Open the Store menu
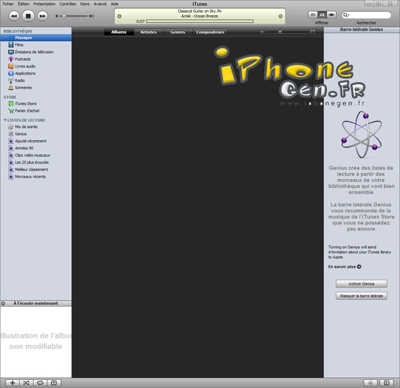Screen dimensions: 400x388 coord(85,4)
